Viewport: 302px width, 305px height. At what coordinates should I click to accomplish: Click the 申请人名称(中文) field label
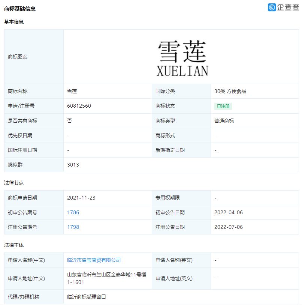coord(27,260)
